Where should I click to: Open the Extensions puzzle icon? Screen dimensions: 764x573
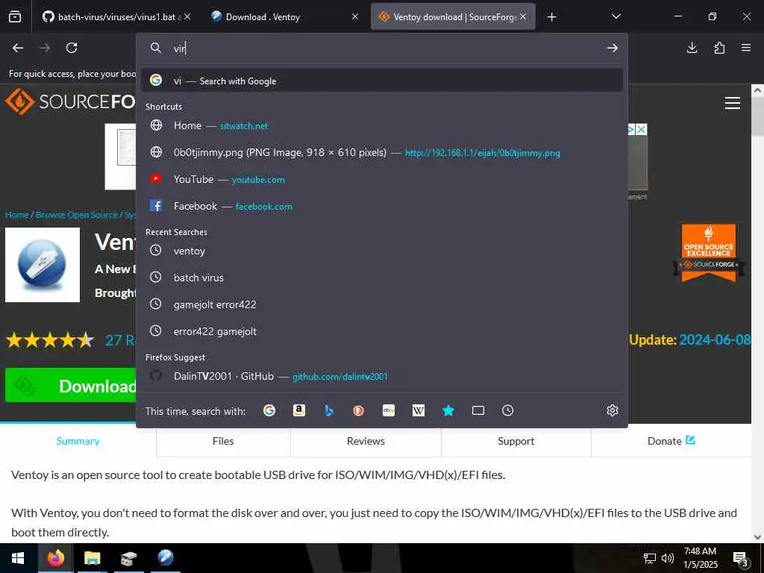coord(719,48)
